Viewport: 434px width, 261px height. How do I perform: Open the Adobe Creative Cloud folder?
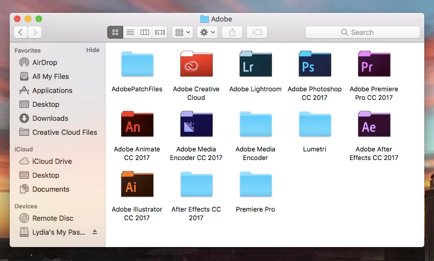196,64
